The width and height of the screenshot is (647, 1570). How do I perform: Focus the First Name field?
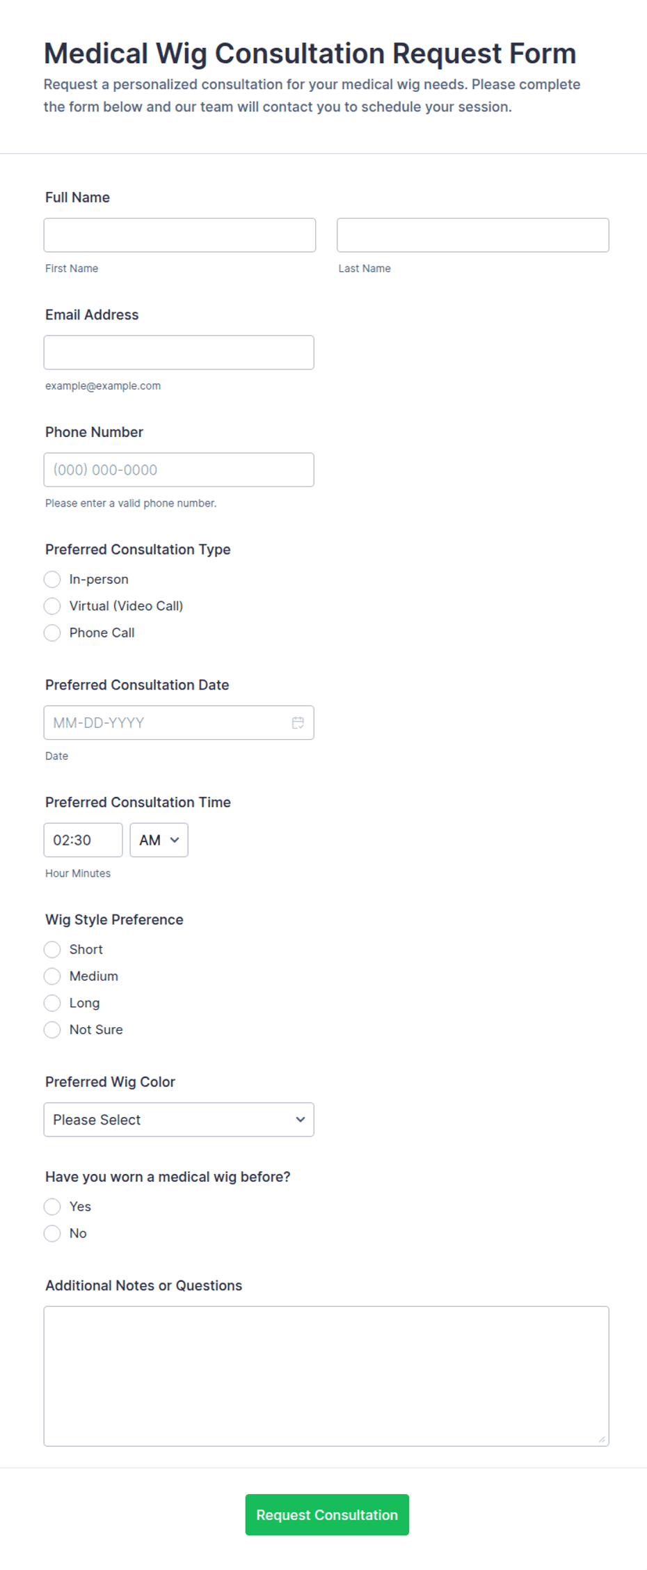pyautogui.click(x=179, y=235)
